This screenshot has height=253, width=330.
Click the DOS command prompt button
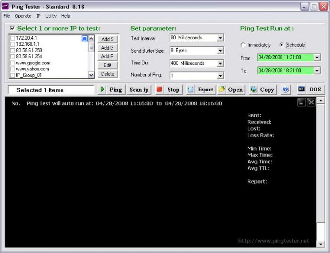(311, 90)
